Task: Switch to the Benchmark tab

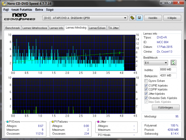Action: coord(13,28)
